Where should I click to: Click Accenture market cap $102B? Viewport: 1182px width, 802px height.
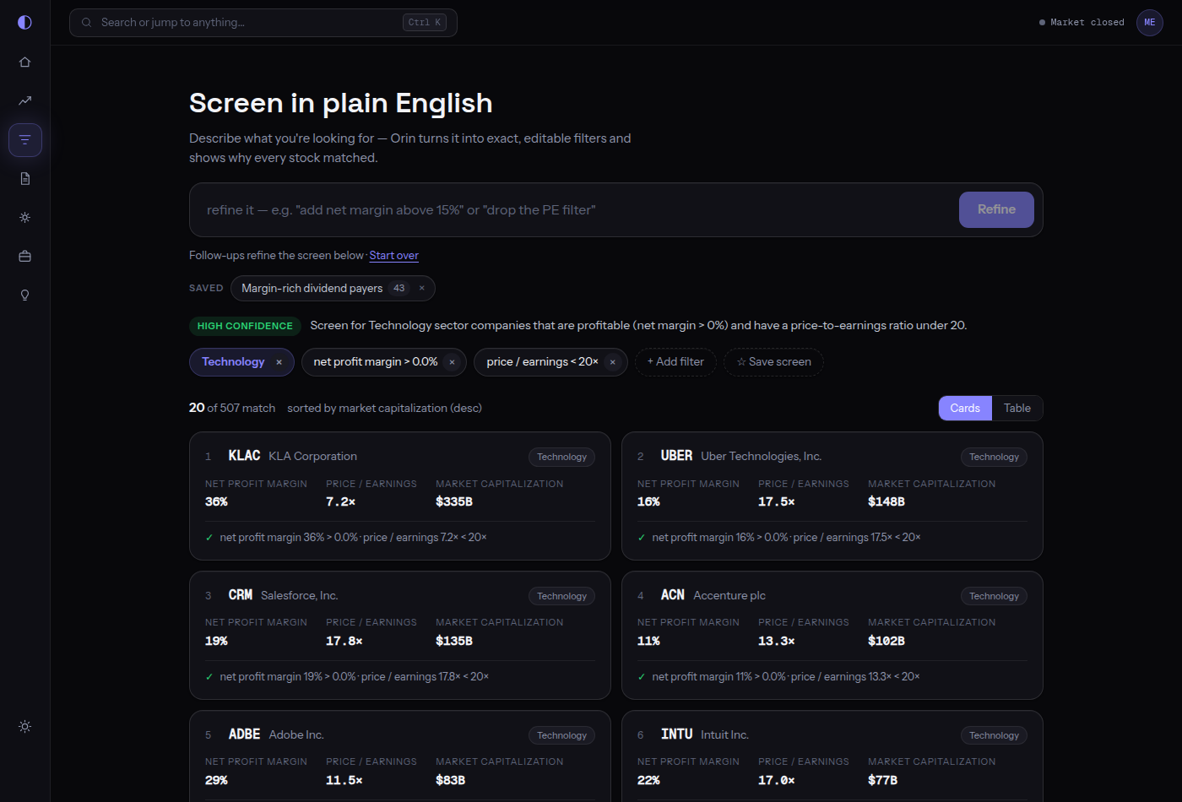click(x=886, y=641)
